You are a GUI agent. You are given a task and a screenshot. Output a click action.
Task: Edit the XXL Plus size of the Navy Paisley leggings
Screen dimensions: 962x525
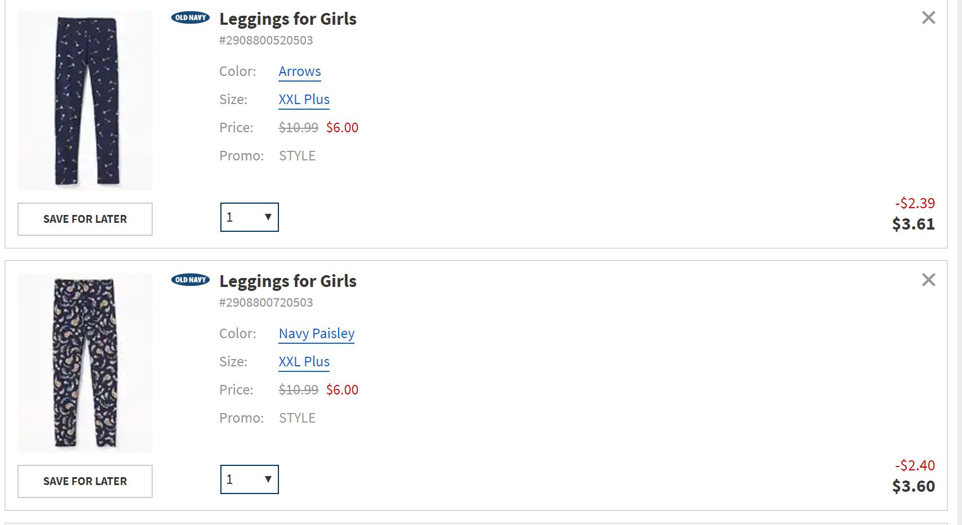pyautogui.click(x=304, y=362)
